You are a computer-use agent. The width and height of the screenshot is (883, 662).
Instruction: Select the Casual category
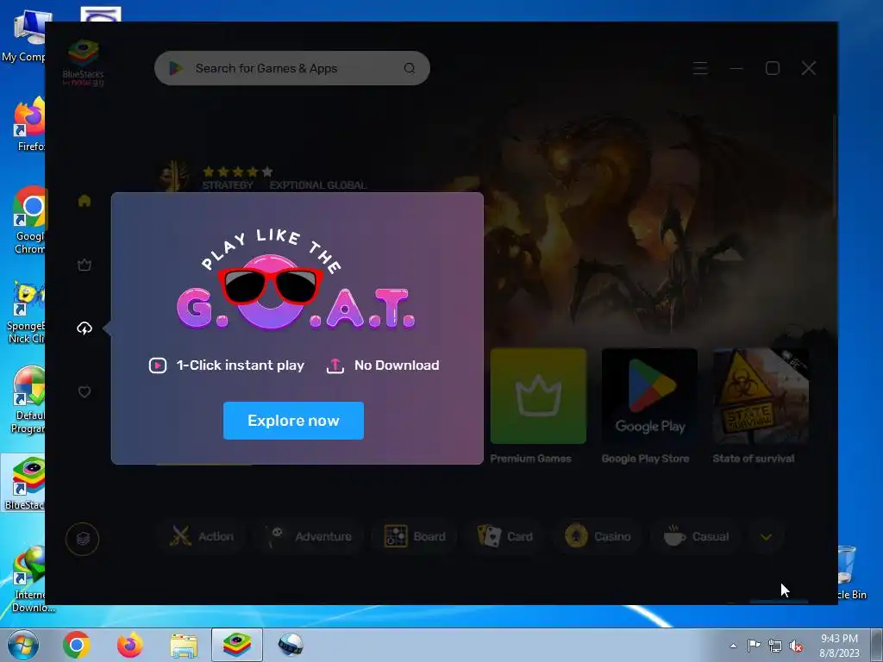(697, 536)
